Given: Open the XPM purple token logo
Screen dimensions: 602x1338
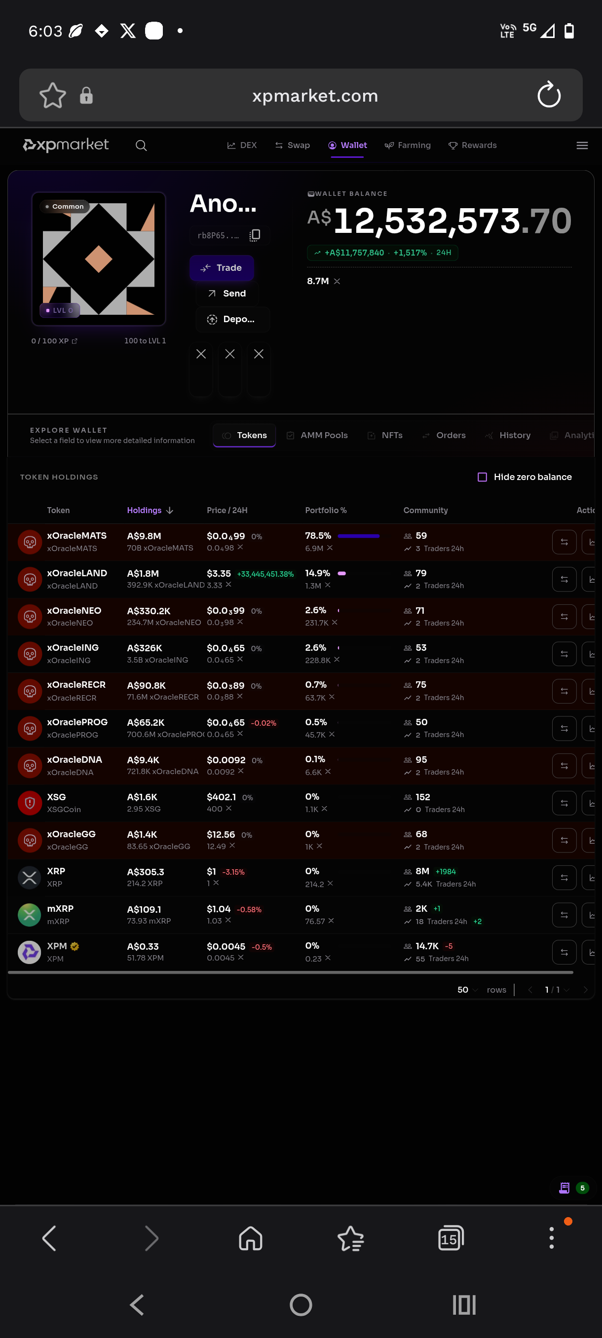Looking at the screenshot, I should pos(30,953).
